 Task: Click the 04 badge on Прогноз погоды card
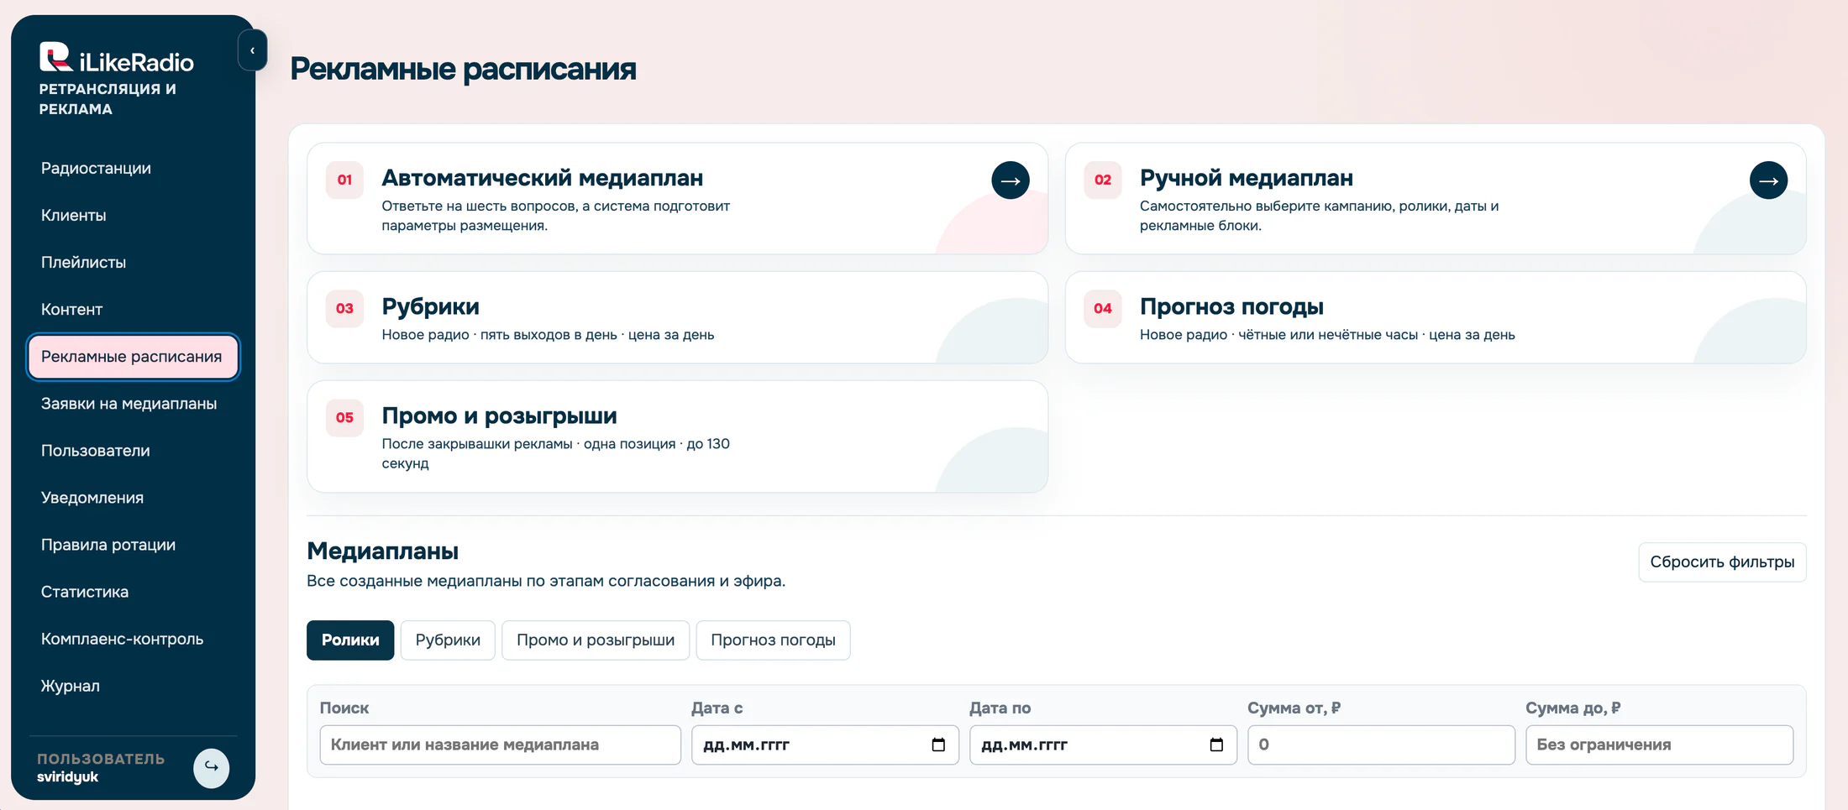click(1102, 308)
